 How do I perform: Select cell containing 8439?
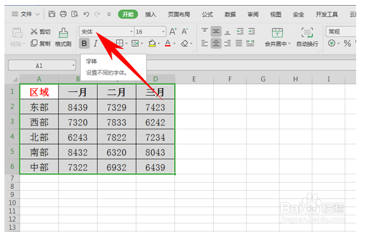[77, 107]
